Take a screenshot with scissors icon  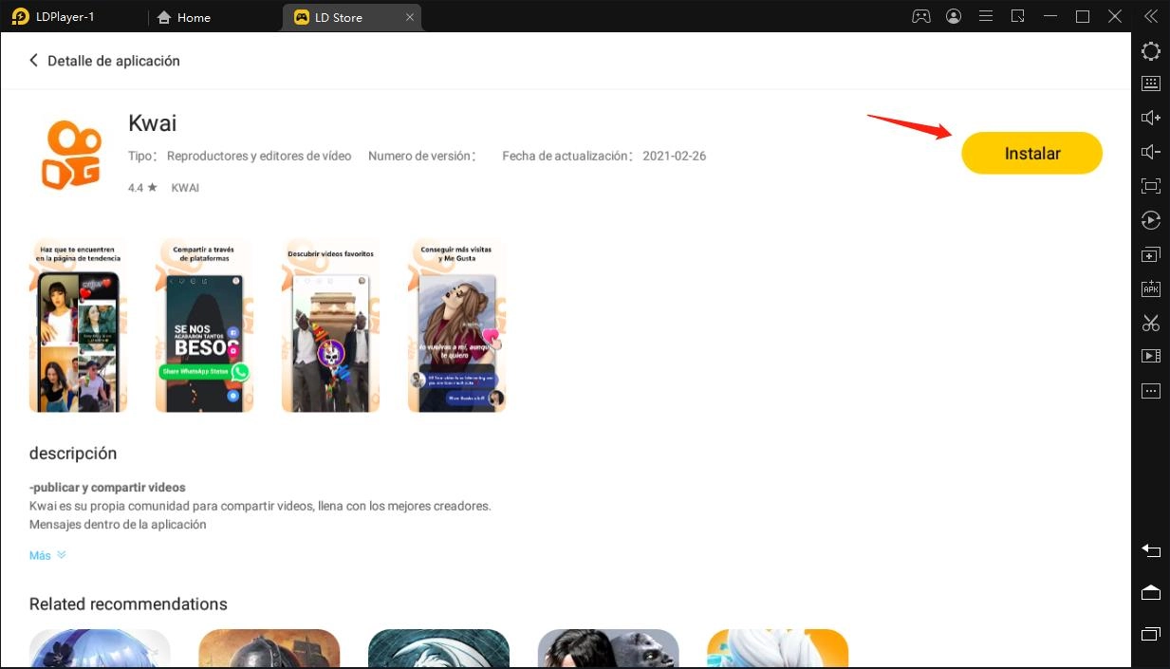(x=1151, y=323)
